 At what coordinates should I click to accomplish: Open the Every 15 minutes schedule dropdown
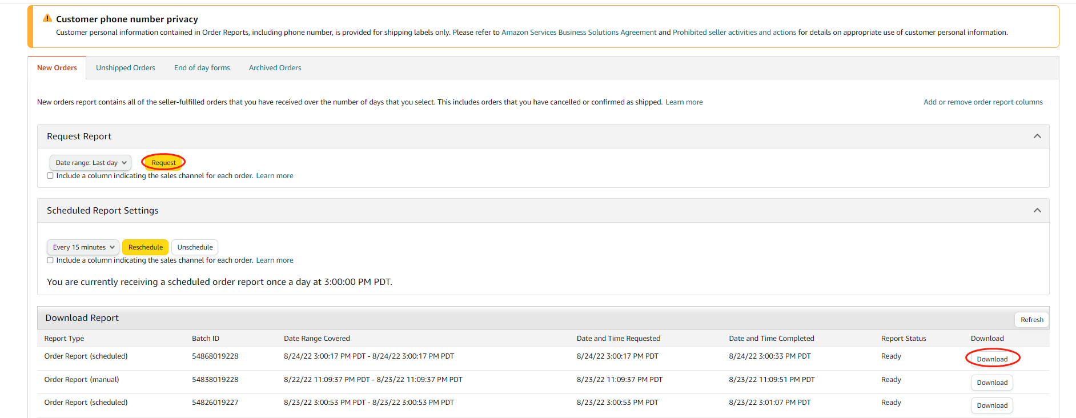83,247
